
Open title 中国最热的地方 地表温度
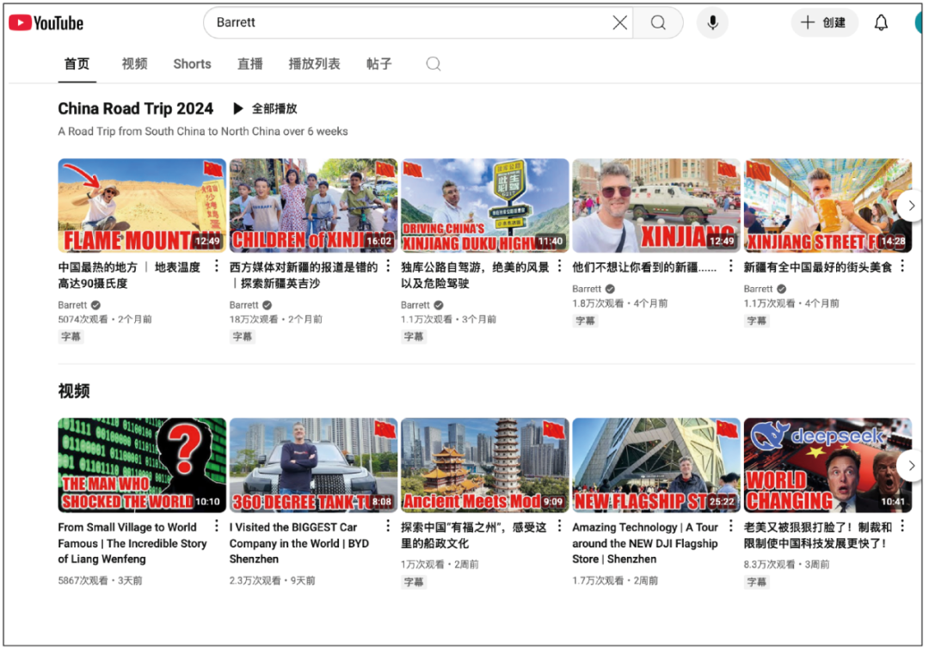pos(129,275)
